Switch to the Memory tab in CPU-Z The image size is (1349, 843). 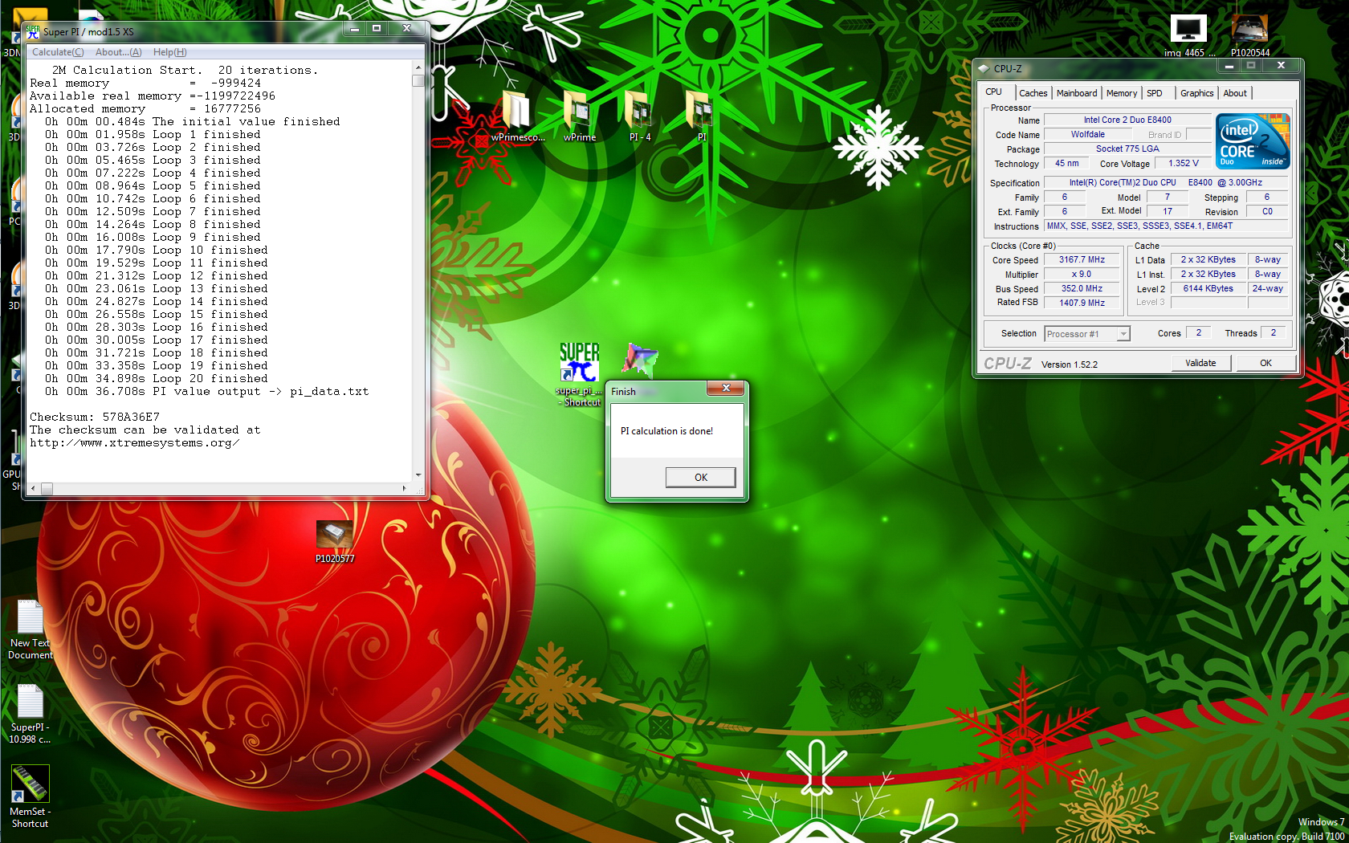(x=1122, y=93)
